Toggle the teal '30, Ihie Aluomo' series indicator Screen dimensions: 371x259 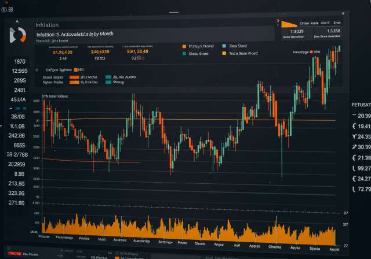point(108,76)
